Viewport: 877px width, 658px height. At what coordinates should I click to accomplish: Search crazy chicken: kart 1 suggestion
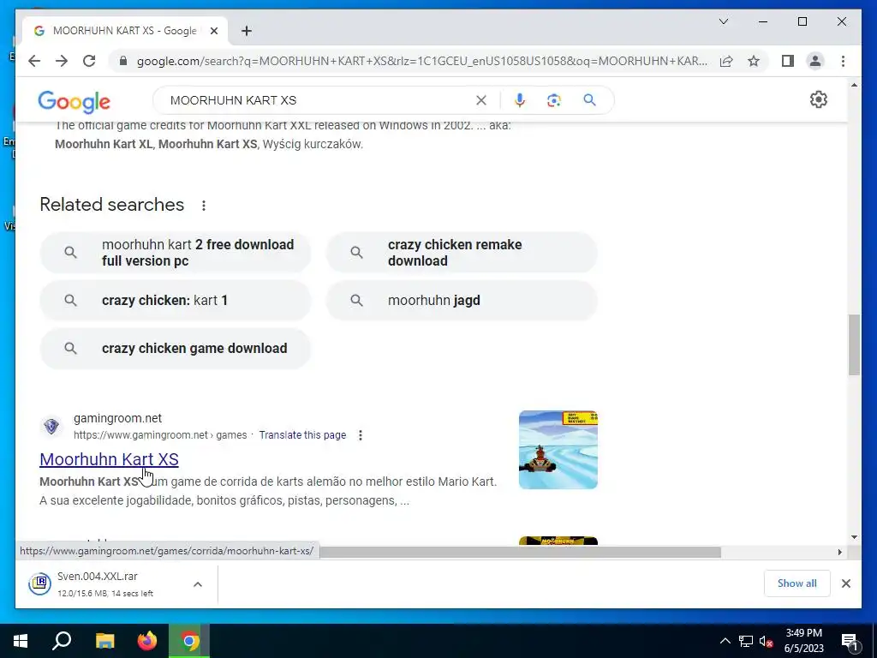pos(175,301)
